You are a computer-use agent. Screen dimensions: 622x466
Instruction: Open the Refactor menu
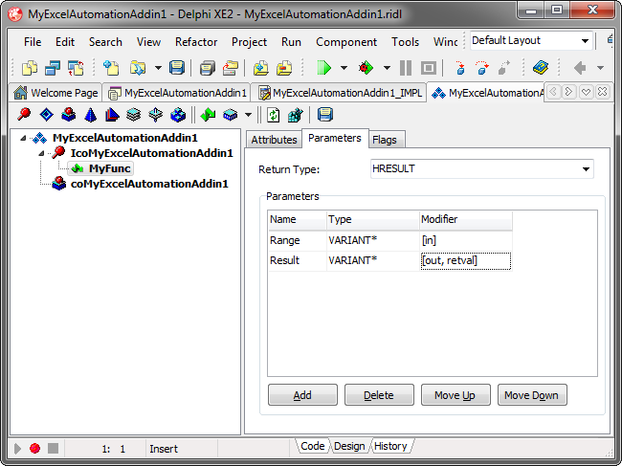(x=196, y=42)
